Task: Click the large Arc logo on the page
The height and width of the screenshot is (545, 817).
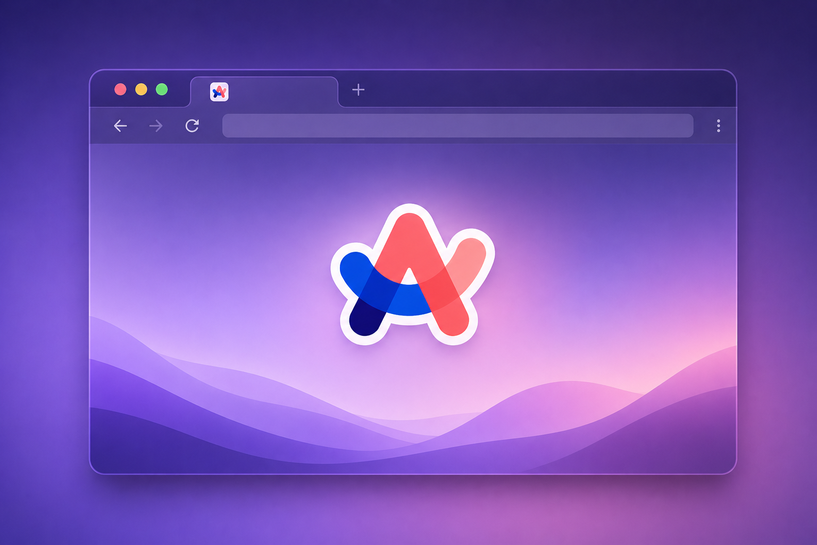Action: (412, 275)
